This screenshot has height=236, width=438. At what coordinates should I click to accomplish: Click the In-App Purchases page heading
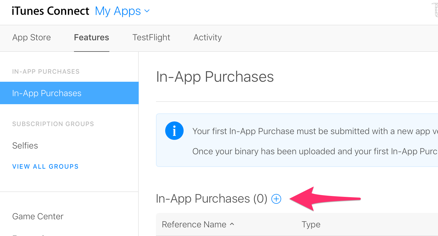click(215, 77)
